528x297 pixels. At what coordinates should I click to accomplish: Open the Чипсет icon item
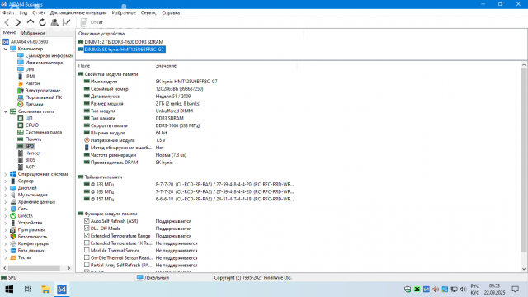coord(21,153)
